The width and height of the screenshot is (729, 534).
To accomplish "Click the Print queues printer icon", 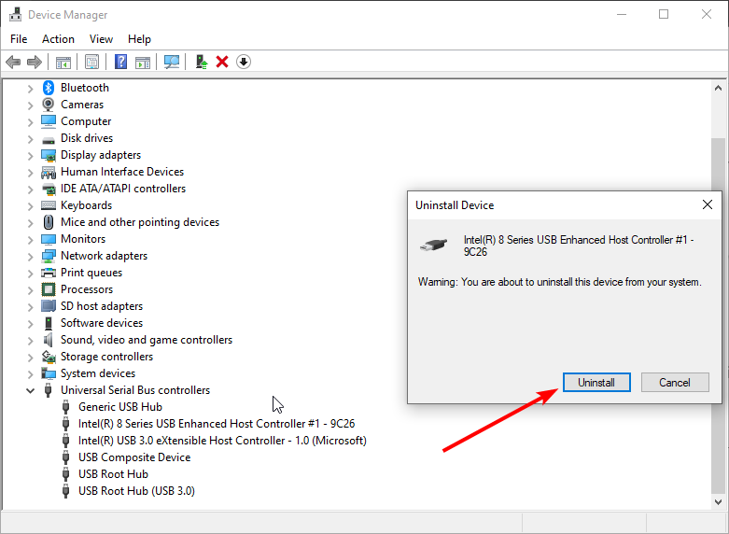I will point(49,273).
